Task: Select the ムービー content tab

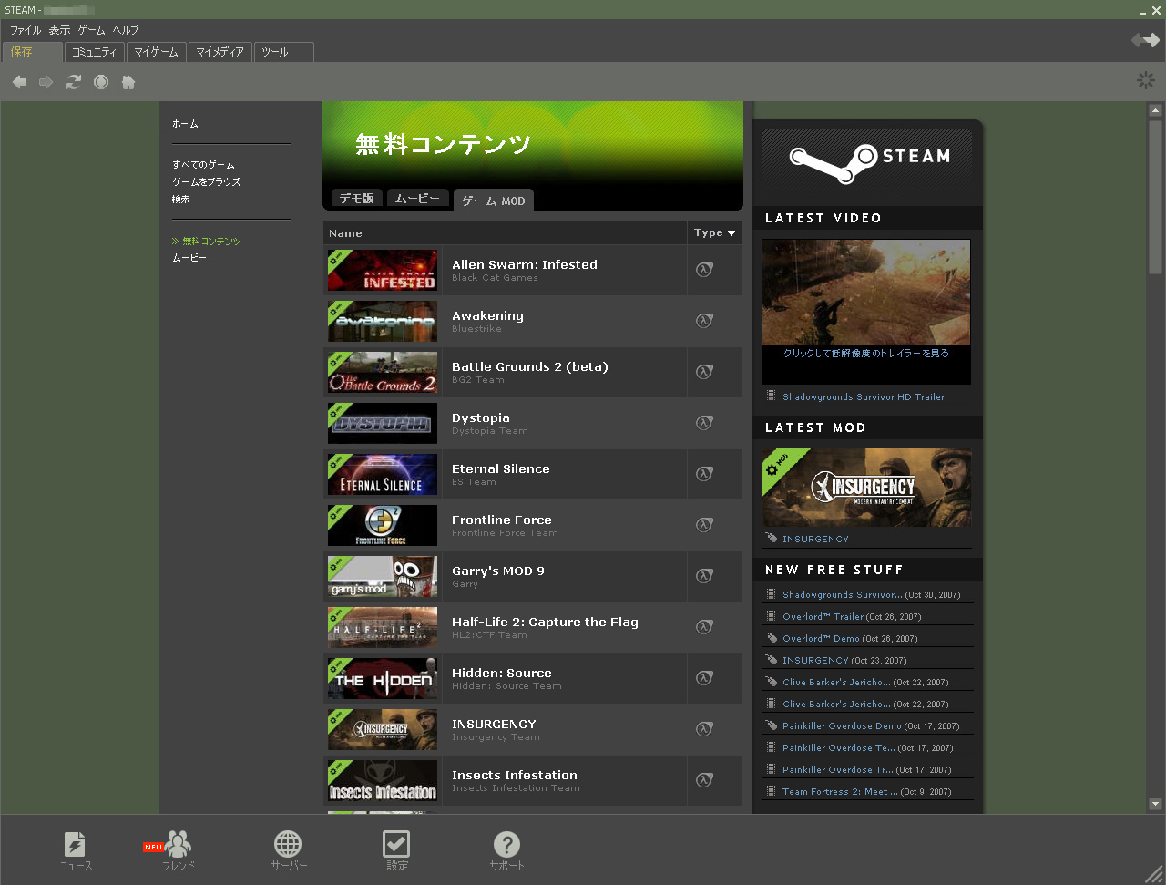Action: [x=417, y=199]
